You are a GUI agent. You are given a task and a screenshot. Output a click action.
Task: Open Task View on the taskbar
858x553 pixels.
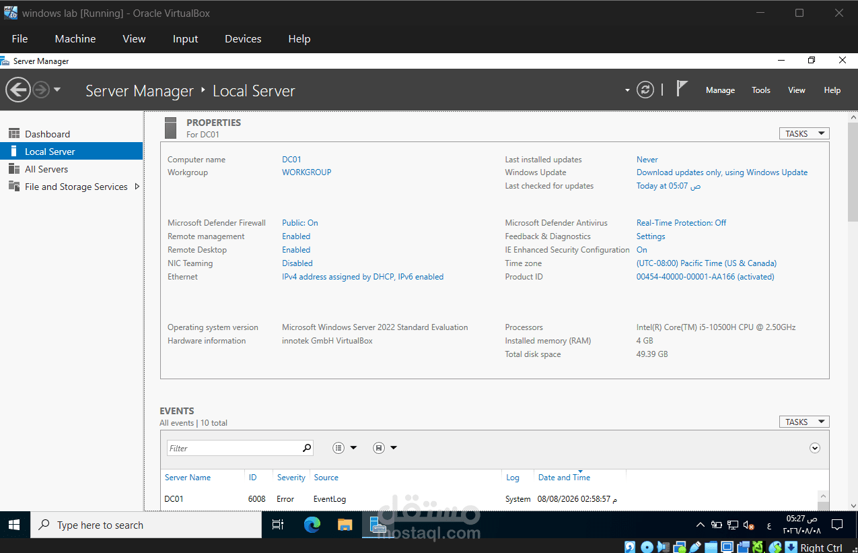click(278, 525)
